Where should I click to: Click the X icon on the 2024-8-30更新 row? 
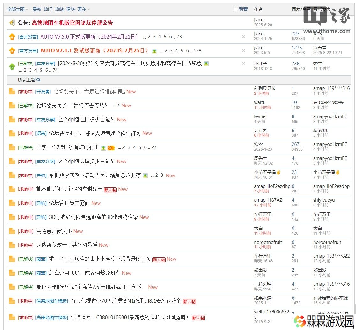pyautogui.click(x=243, y=64)
